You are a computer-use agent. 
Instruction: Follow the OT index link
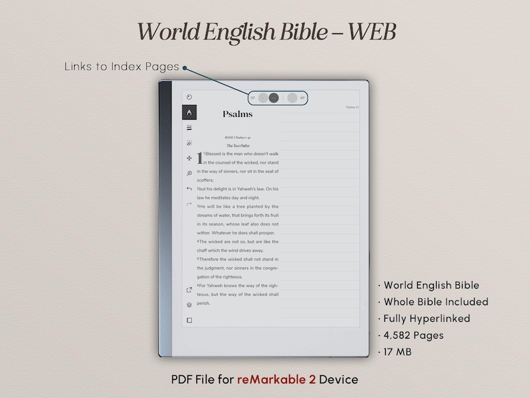pyautogui.click(x=253, y=98)
